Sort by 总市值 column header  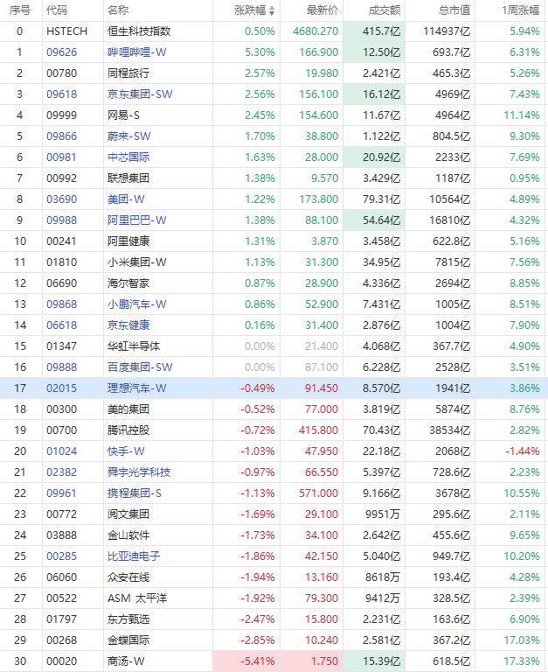[454, 10]
